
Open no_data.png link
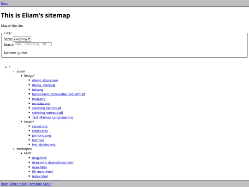pyautogui.click(x=41, y=103)
